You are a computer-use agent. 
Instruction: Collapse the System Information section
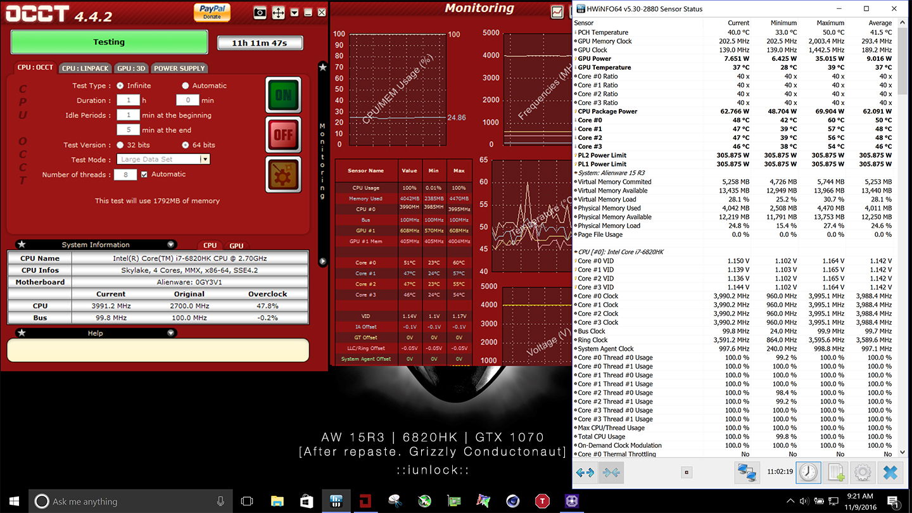click(x=170, y=244)
